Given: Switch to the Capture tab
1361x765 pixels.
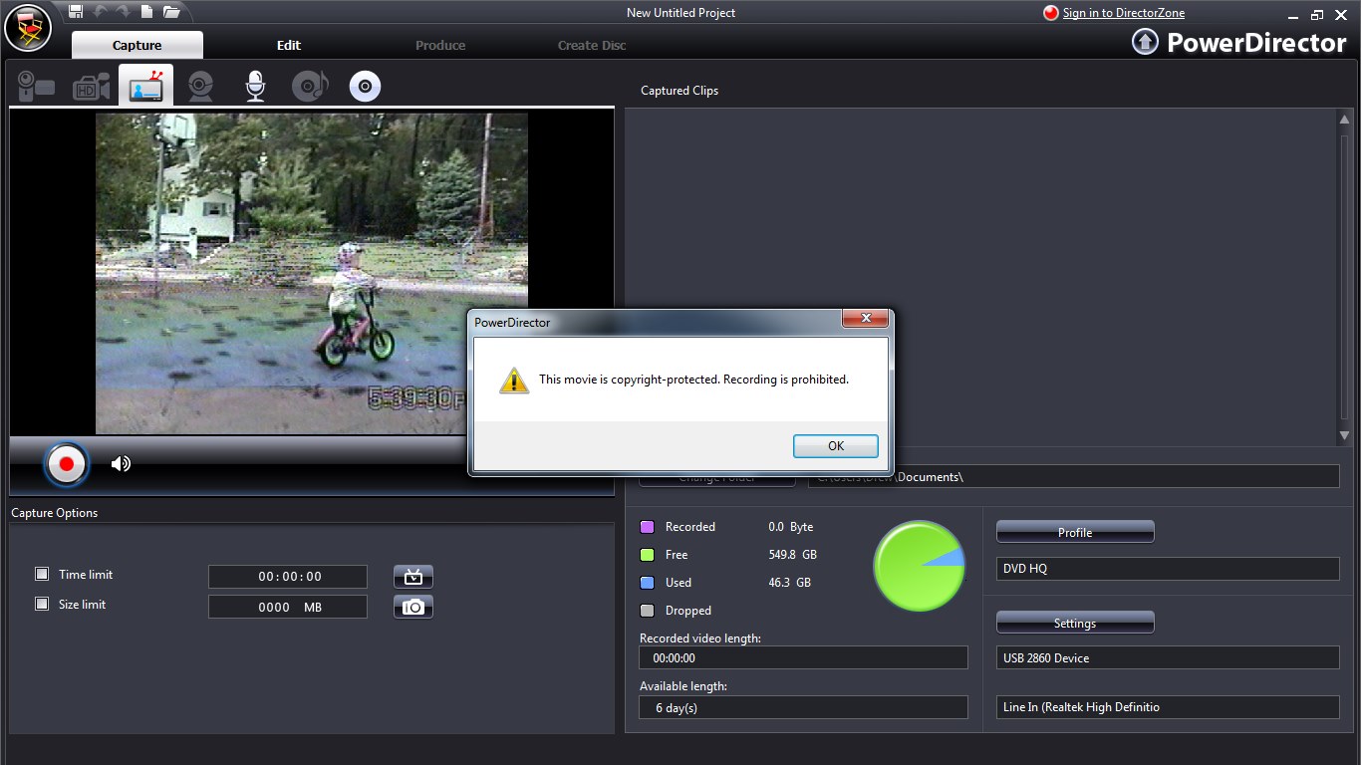Looking at the screenshot, I should (x=137, y=45).
